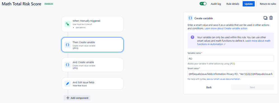Click the purple question mark info icon
Screen dimensions: 279x103
click(192, 37)
